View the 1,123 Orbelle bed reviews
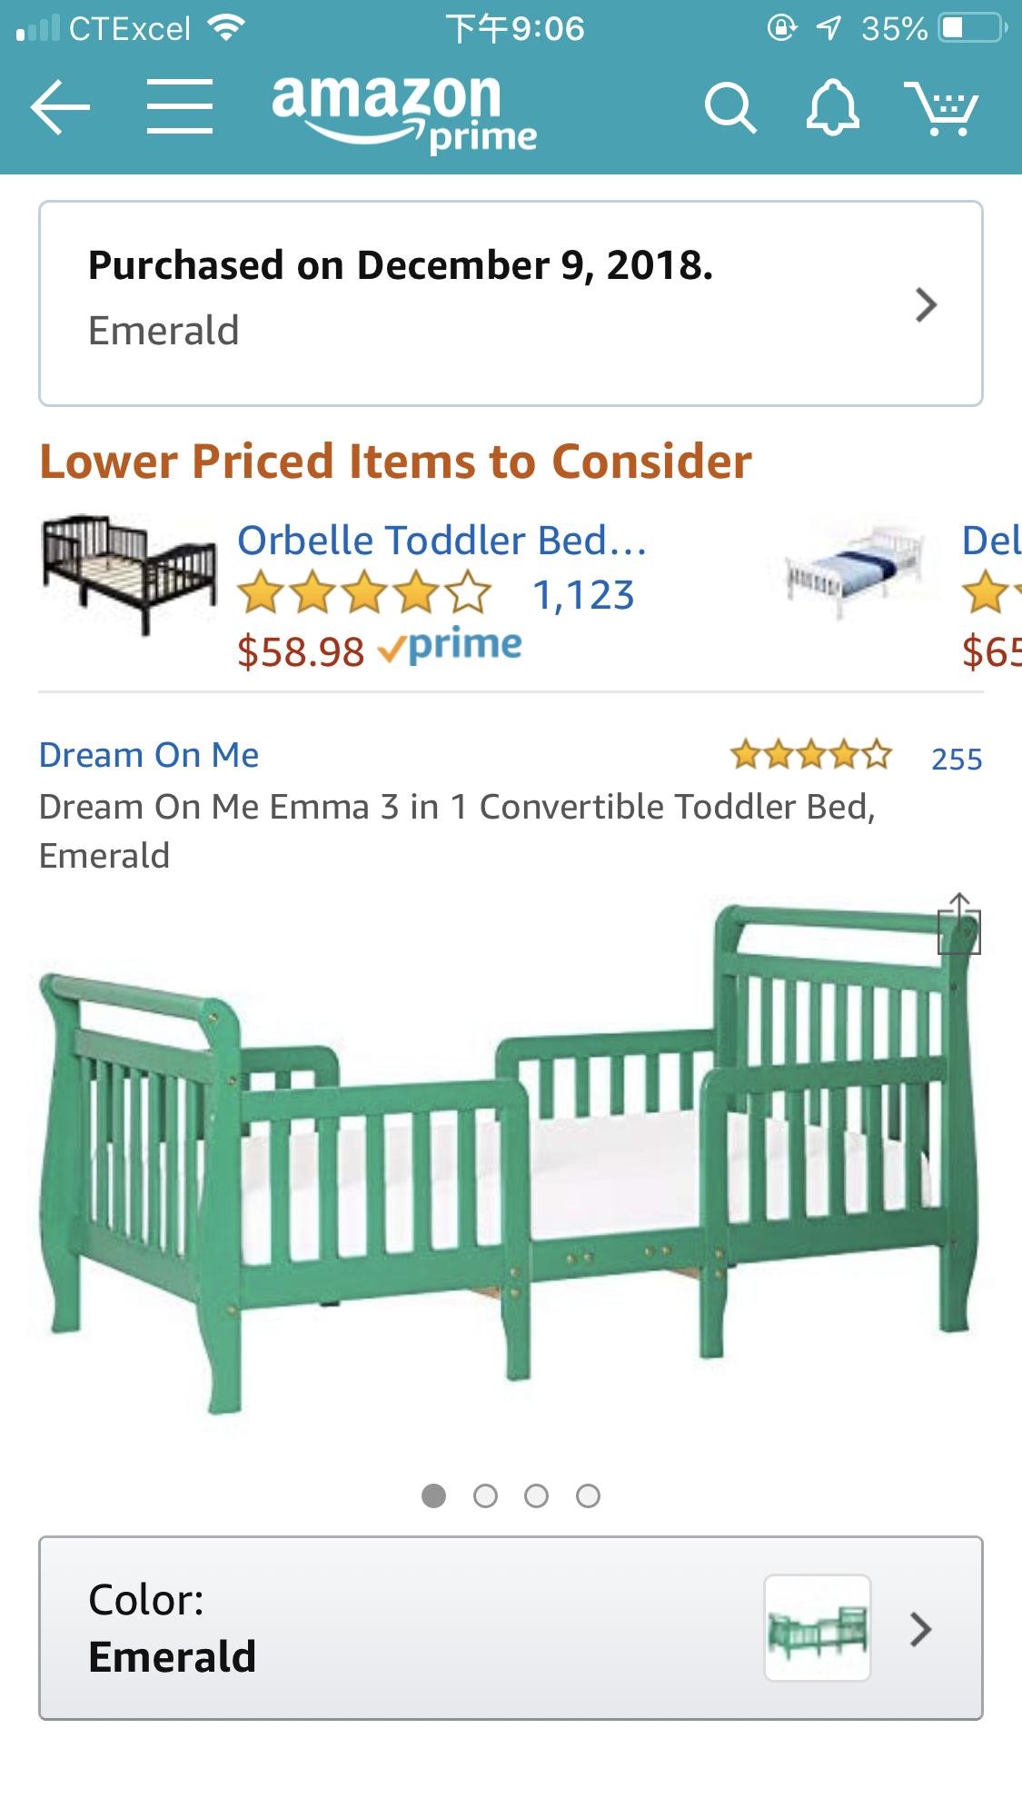1022x1818 pixels. pyautogui.click(x=583, y=596)
